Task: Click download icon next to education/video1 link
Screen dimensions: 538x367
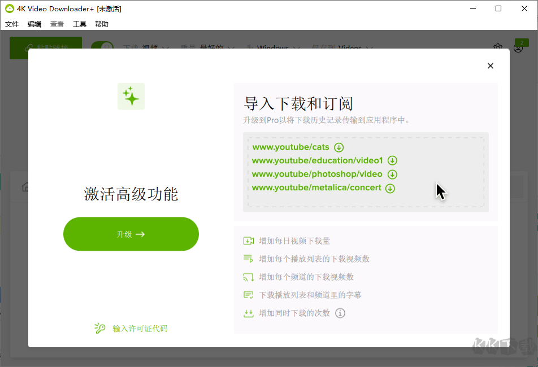Action: (393, 160)
